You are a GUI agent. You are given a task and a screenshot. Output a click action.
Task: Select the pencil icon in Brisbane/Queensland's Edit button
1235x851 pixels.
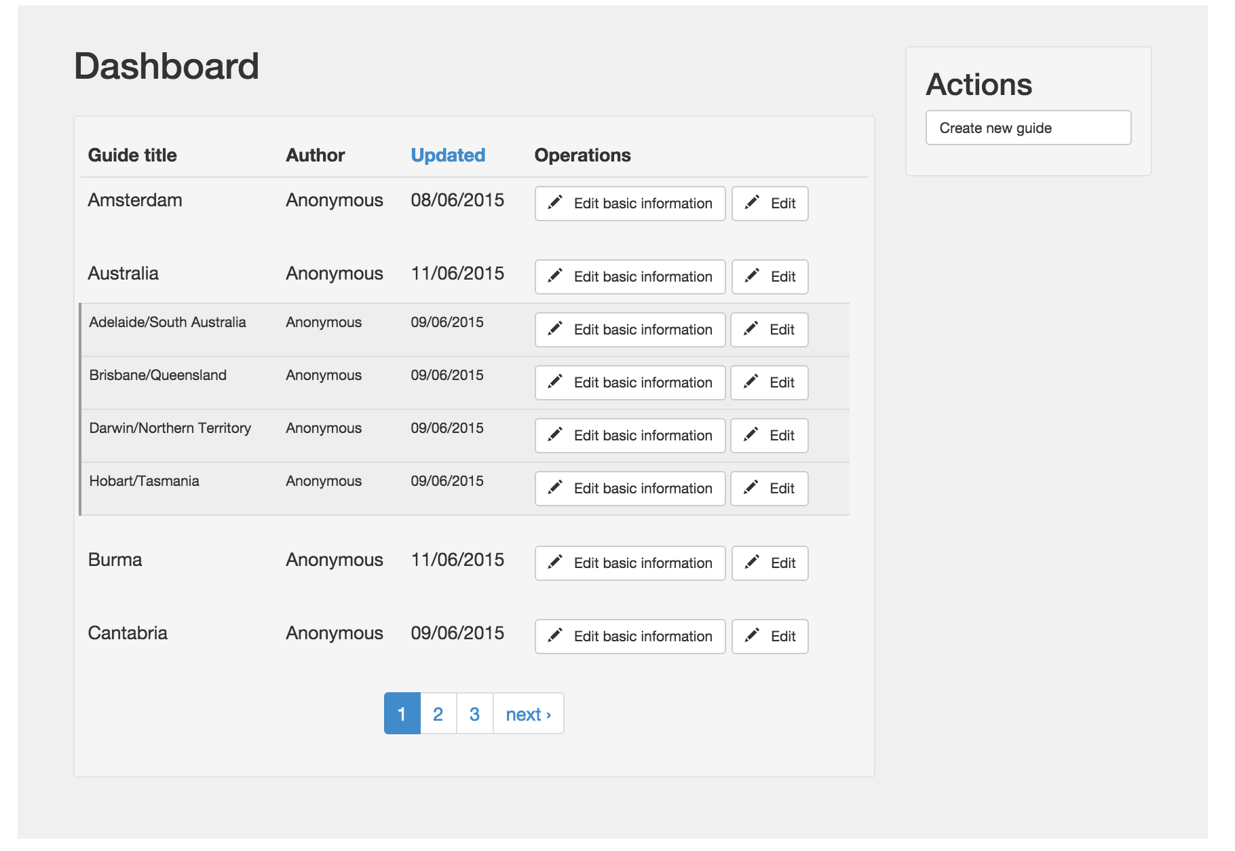coord(751,382)
